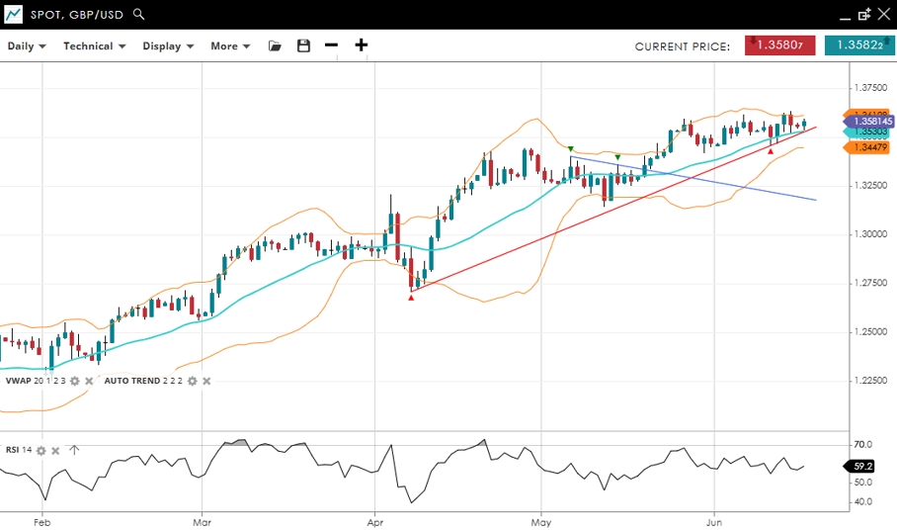The height and width of the screenshot is (530, 897).
Task: Zoom in using the plus icon
Action: click(362, 45)
